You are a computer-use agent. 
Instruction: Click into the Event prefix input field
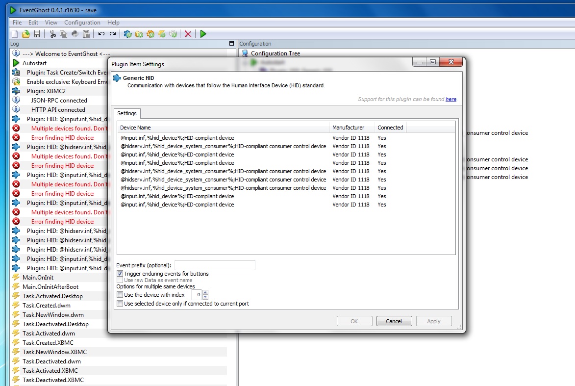215,265
